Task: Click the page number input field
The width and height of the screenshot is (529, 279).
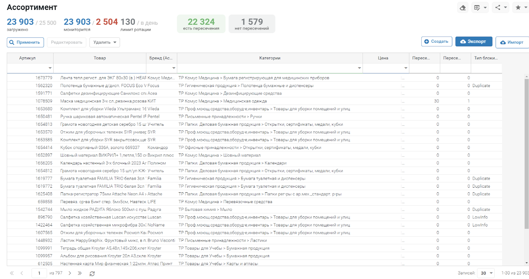Action: tap(39, 273)
